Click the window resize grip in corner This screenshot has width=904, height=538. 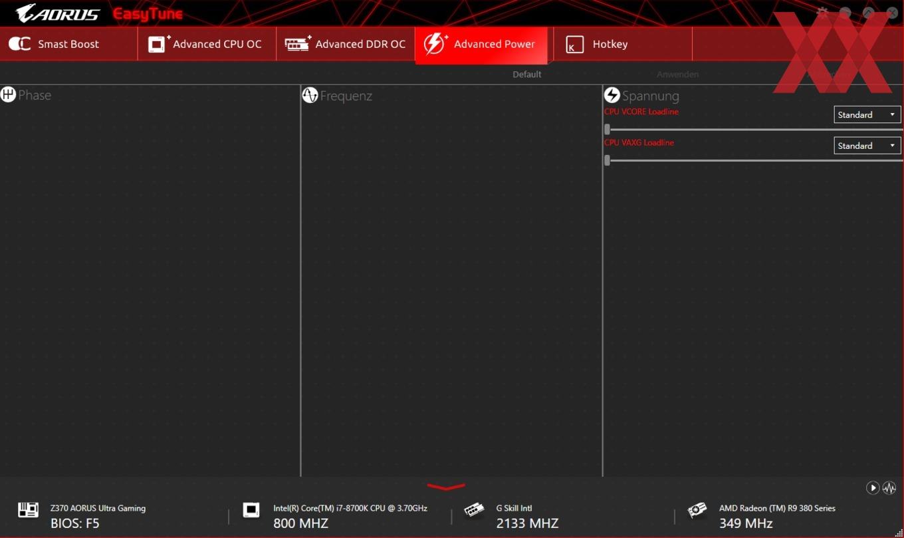coord(899,533)
